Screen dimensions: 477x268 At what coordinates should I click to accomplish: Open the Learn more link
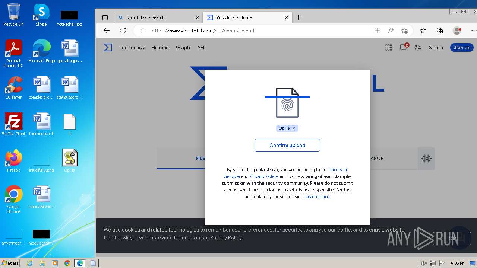tap(318, 196)
